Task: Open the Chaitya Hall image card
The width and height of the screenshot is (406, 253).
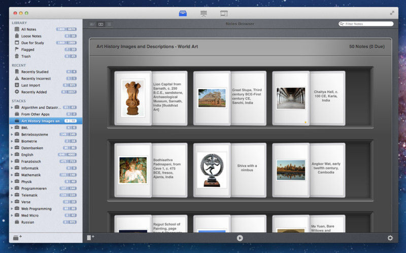Action: point(291,98)
